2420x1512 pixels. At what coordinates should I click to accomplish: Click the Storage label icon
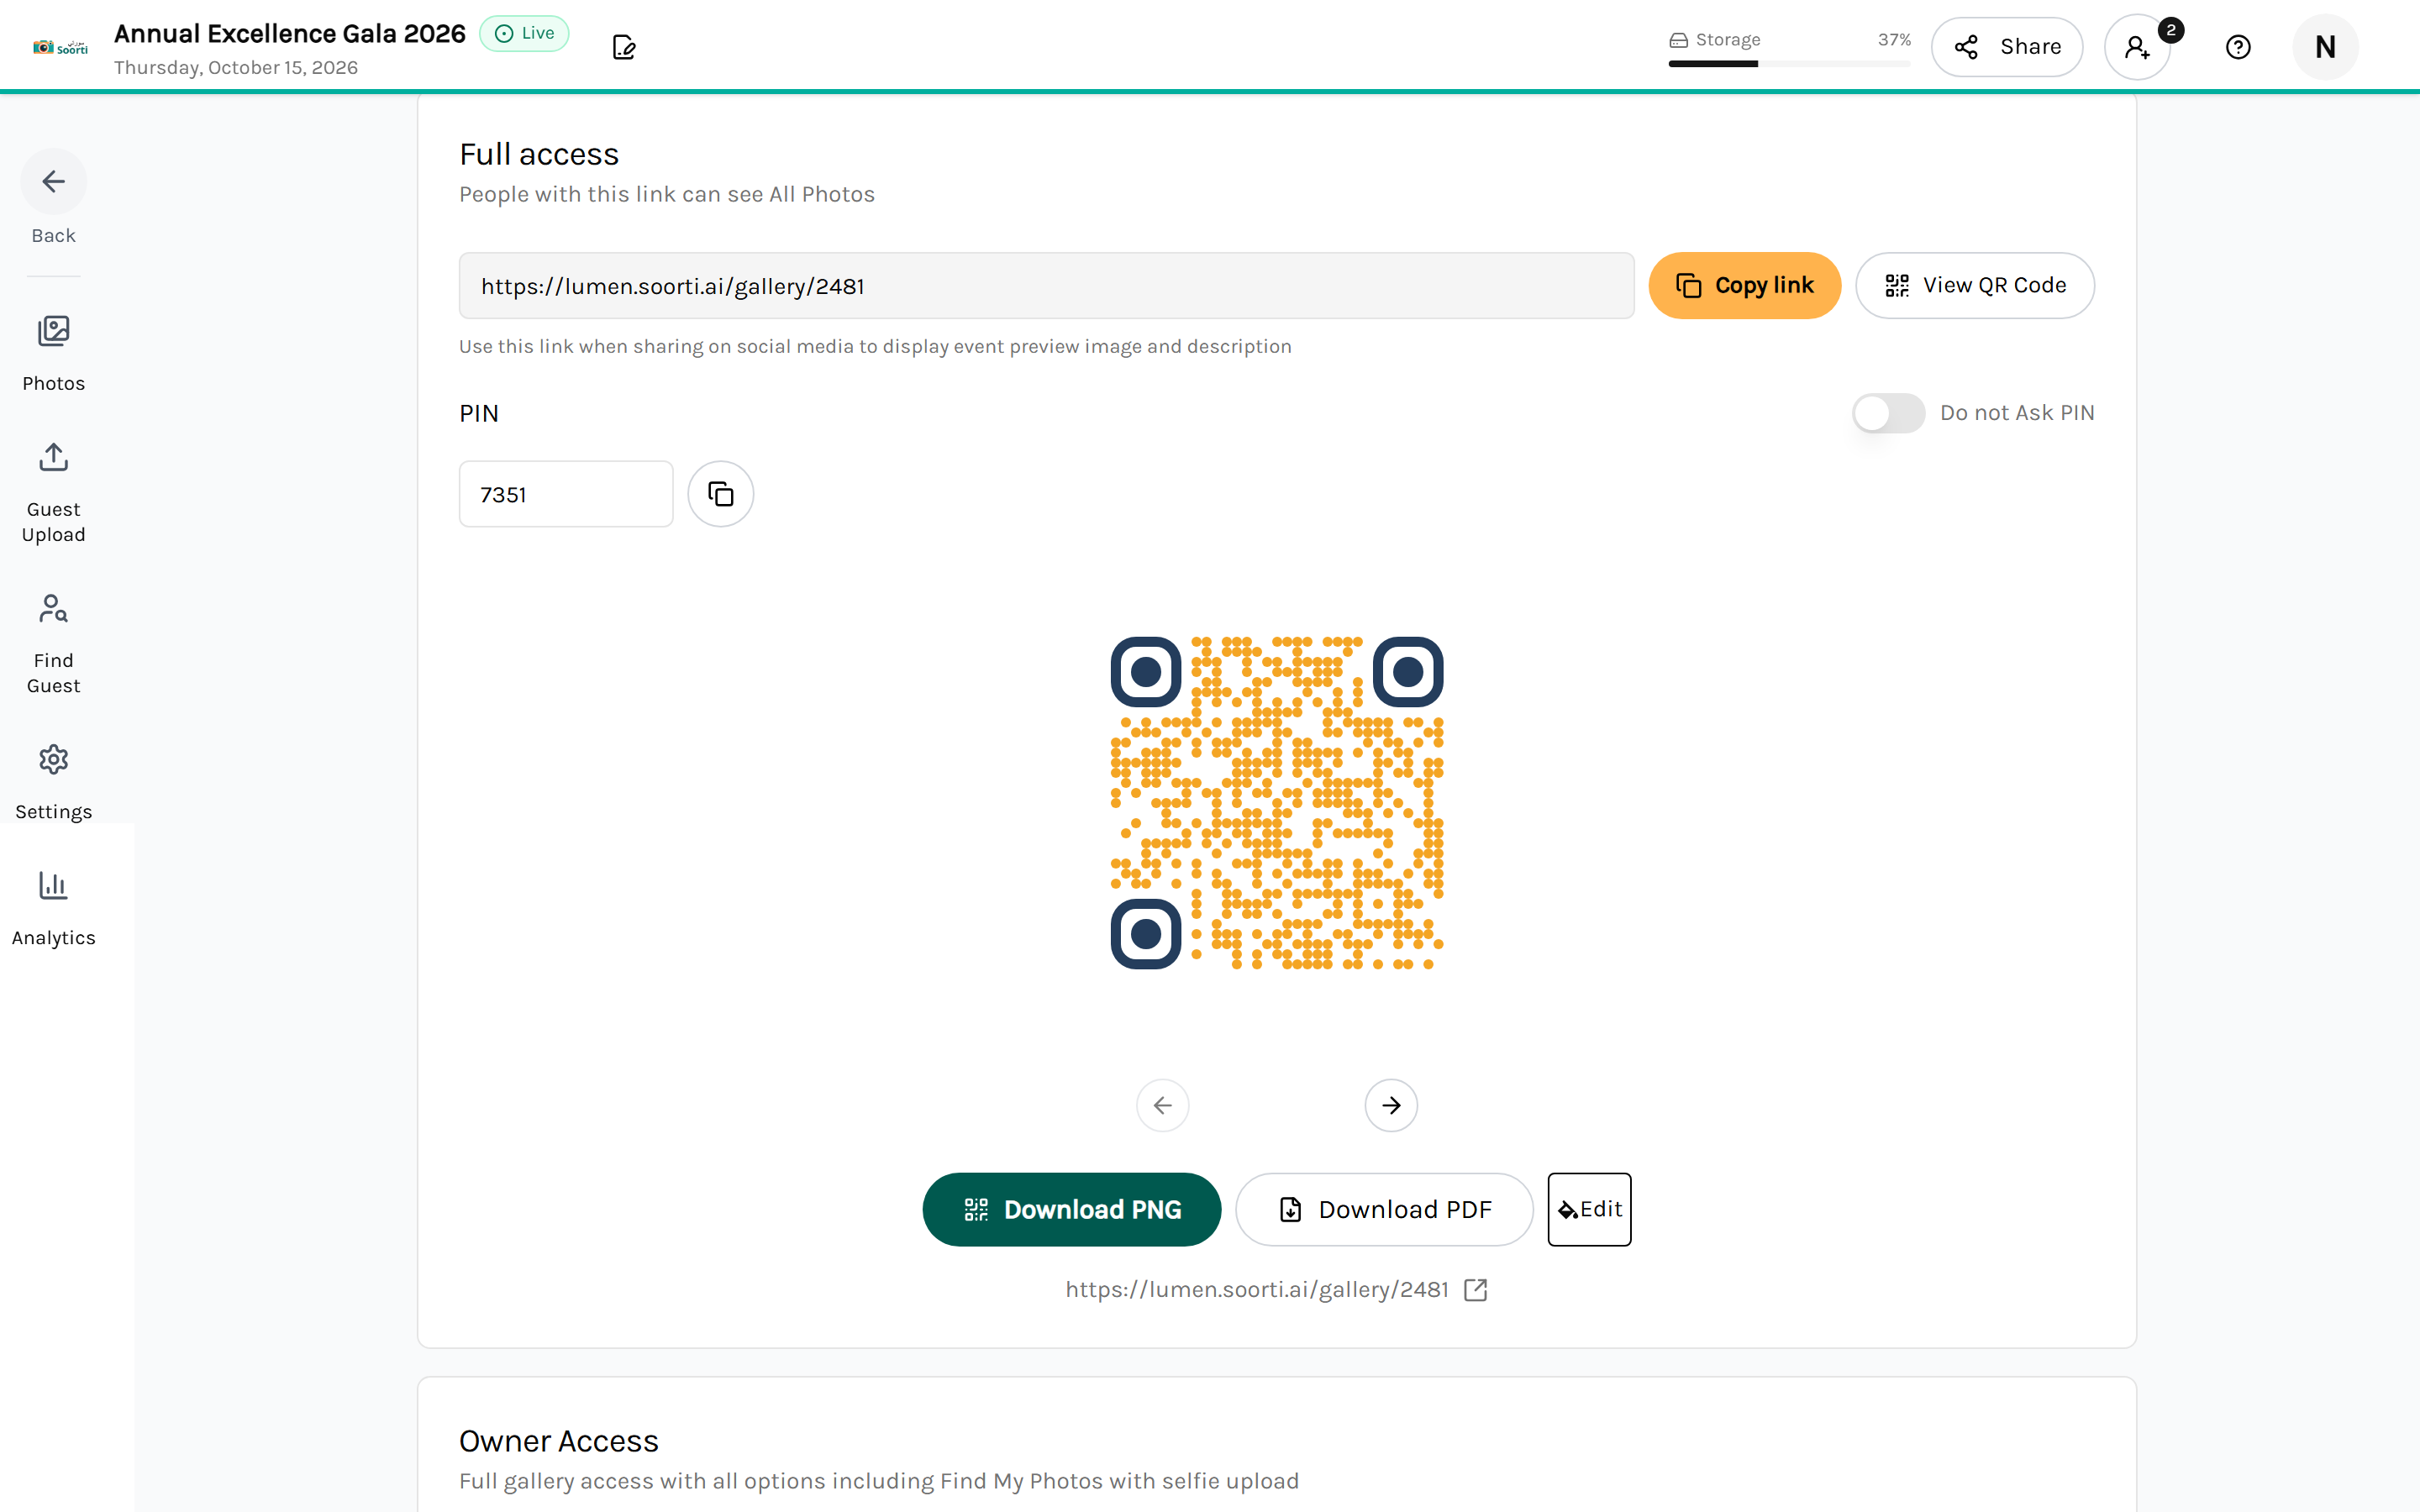[x=1678, y=40]
